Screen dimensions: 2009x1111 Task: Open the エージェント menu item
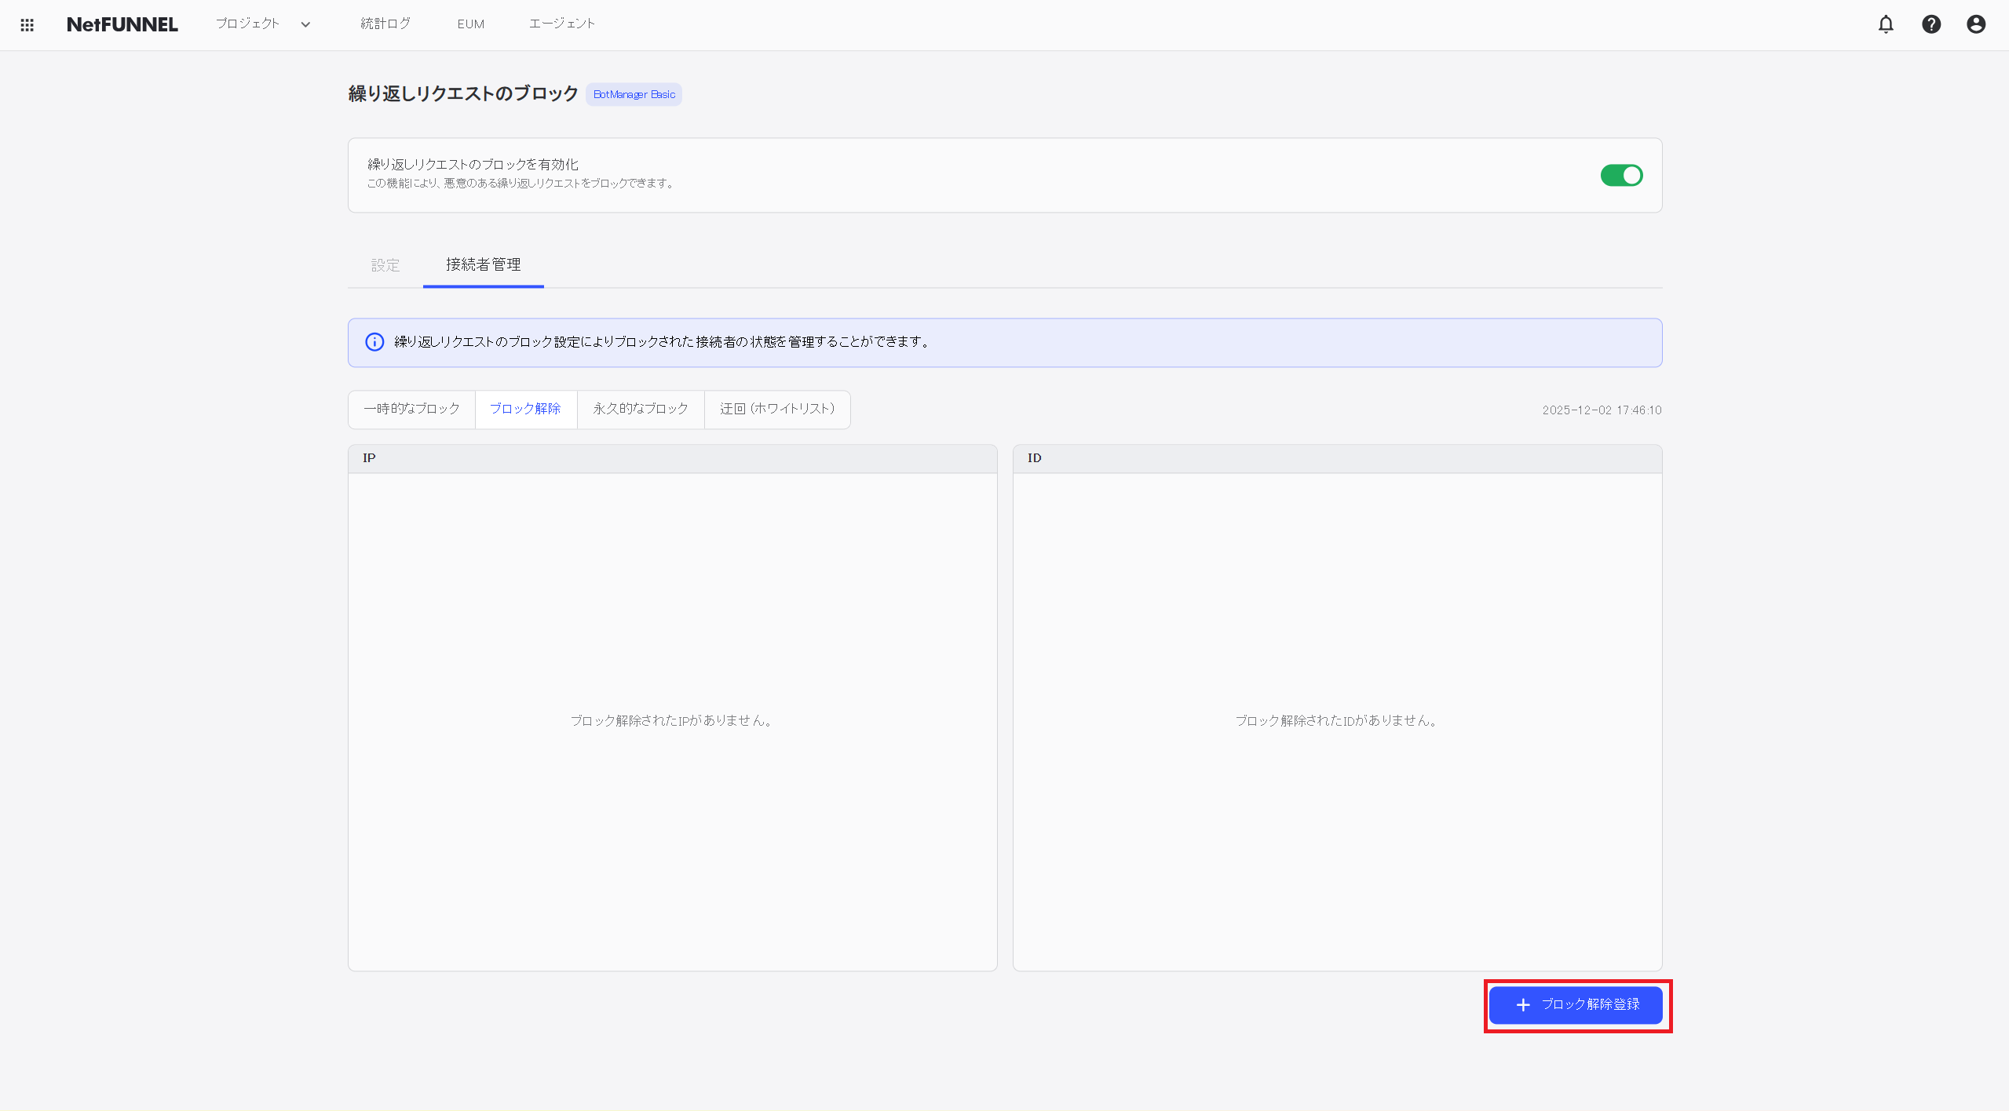[561, 24]
